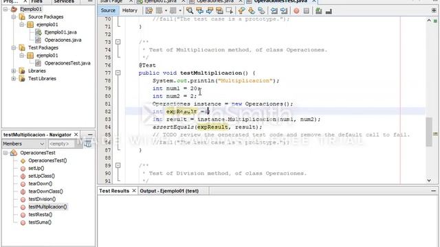Switch to History view

point(130,11)
